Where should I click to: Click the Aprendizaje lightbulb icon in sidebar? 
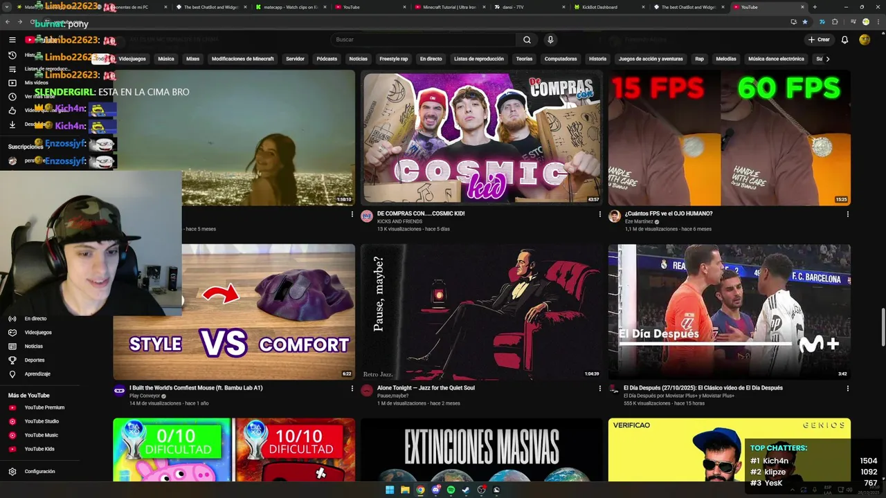(x=12, y=374)
